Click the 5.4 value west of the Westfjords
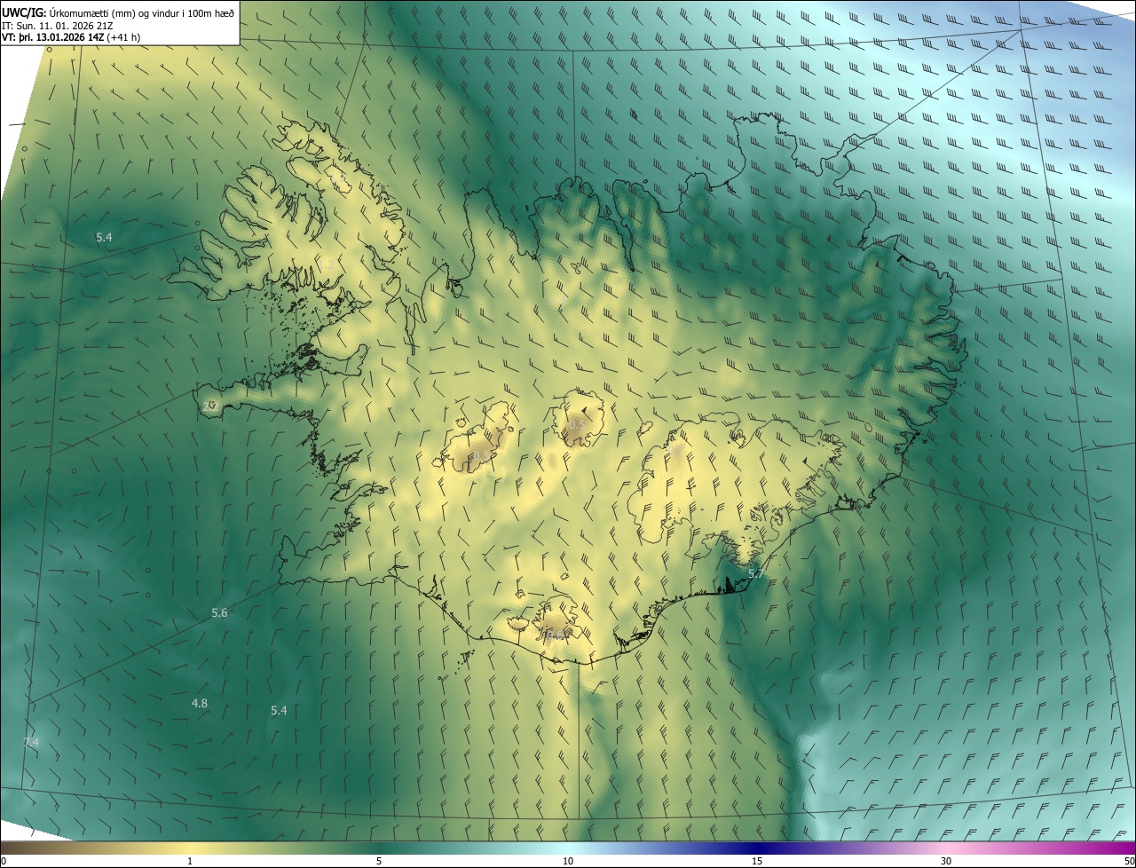 (105, 237)
